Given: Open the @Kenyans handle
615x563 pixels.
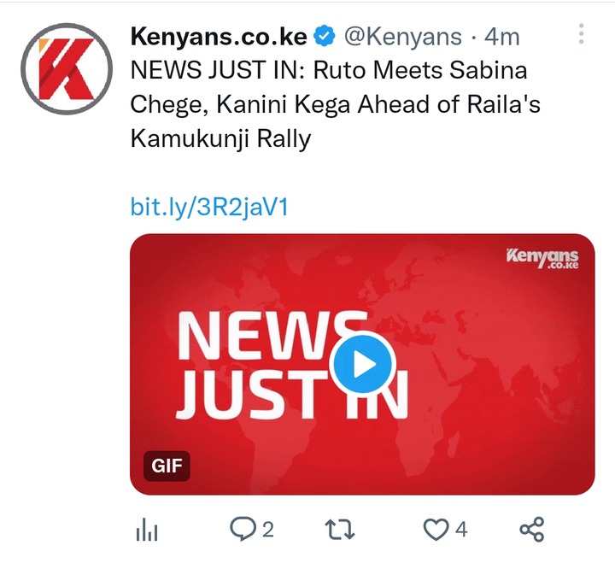Looking at the screenshot, I should click(x=403, y=38).
